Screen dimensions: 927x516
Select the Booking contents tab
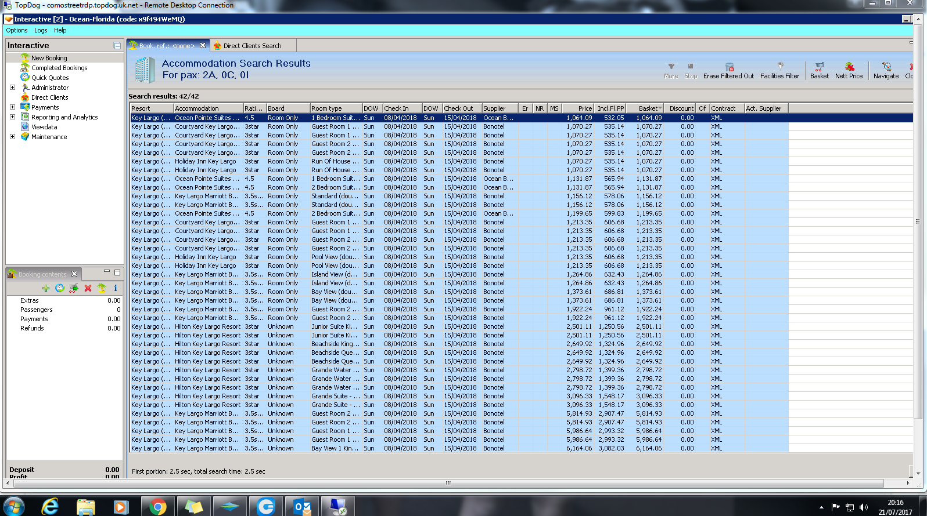pyautogui.click(x=42, y=274)
